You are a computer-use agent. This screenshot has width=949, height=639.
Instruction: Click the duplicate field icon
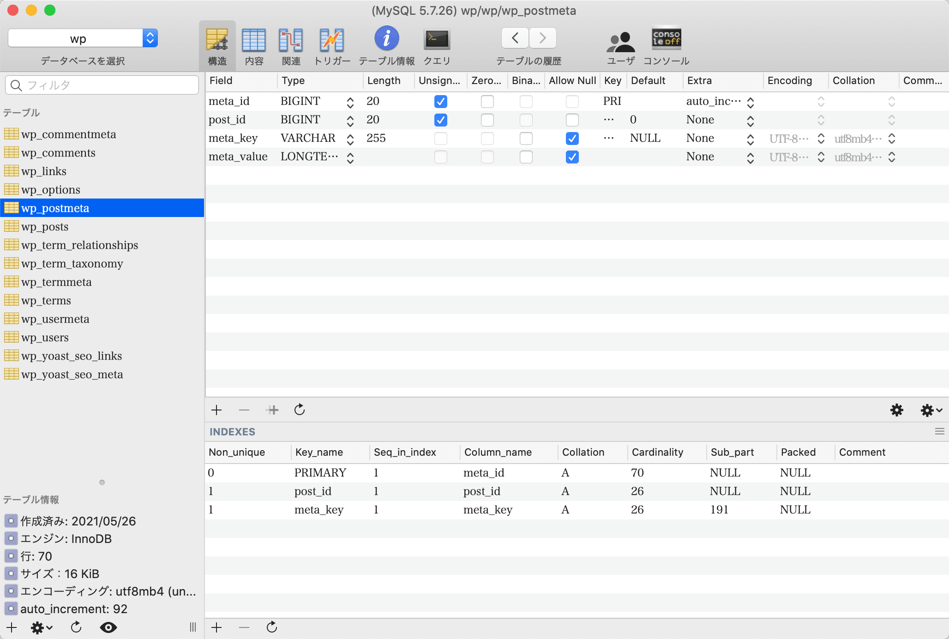(x=272, y=410)
